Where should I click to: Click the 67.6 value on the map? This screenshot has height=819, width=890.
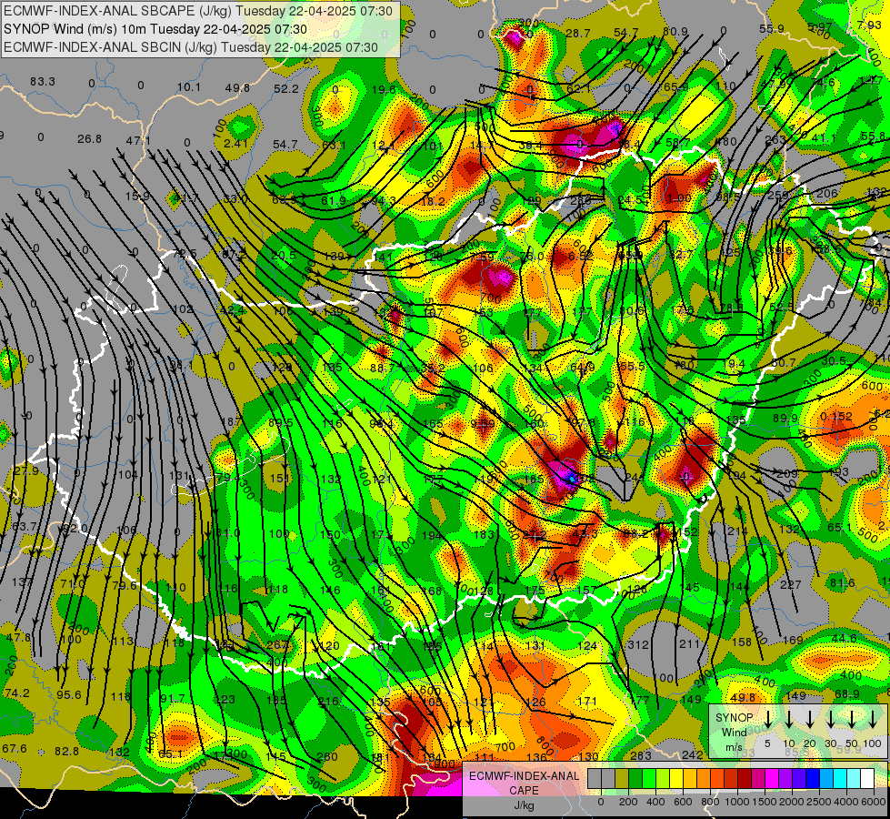click(x=15, y=749)
